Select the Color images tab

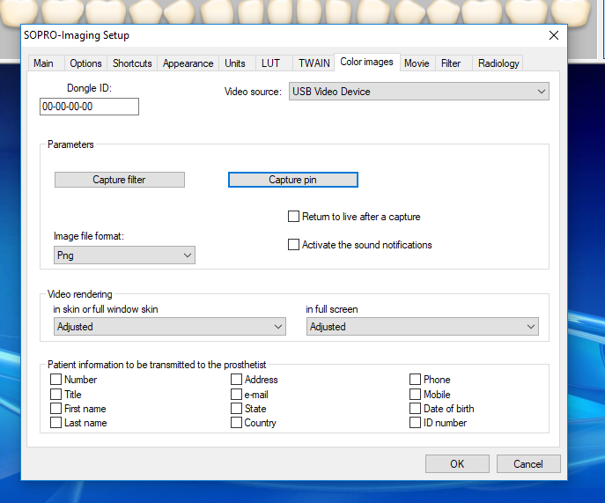point(366,62)
